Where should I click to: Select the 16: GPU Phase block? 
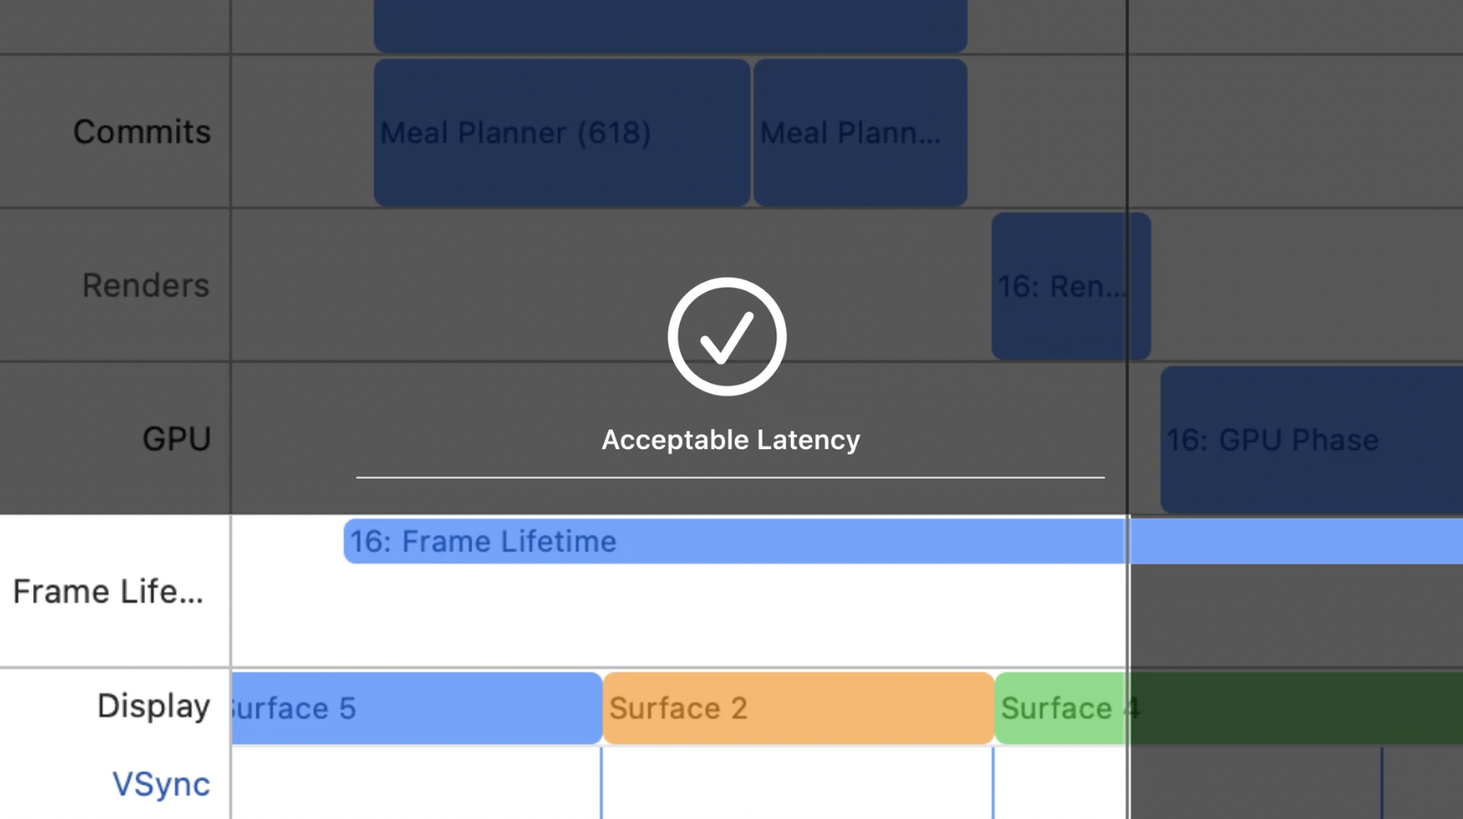click(x=1312, y=440)
